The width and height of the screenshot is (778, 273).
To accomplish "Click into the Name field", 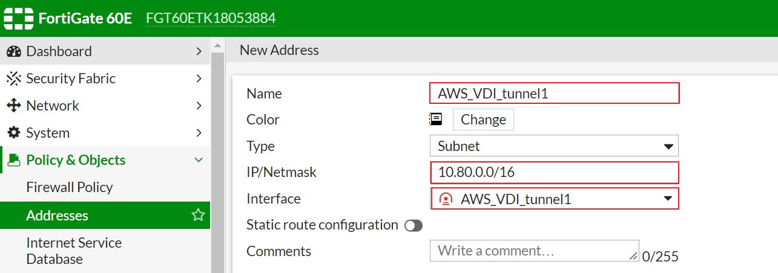I will (554, 94).
